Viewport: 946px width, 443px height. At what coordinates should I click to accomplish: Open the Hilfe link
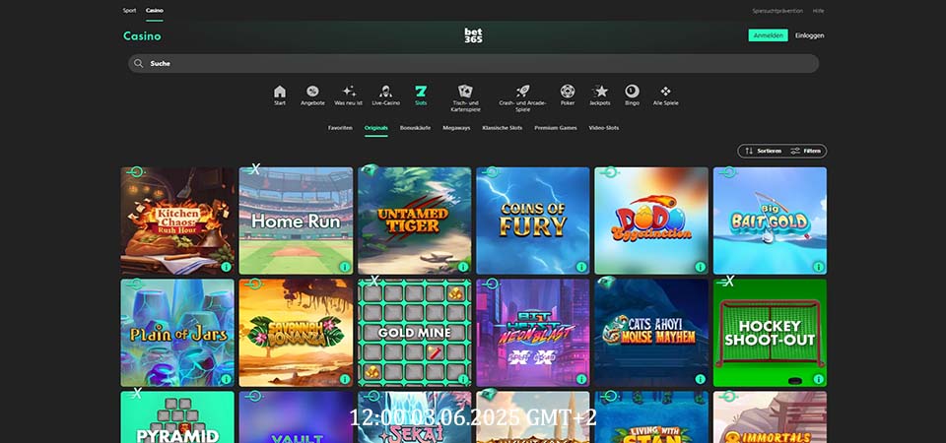(x=818, y=11)
